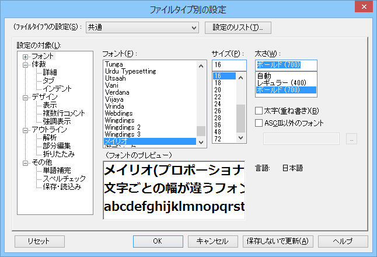Viewport: 377px width, 257px height.
Task: Choose Verdana from the font list
Action: click(x=117, y=92)
